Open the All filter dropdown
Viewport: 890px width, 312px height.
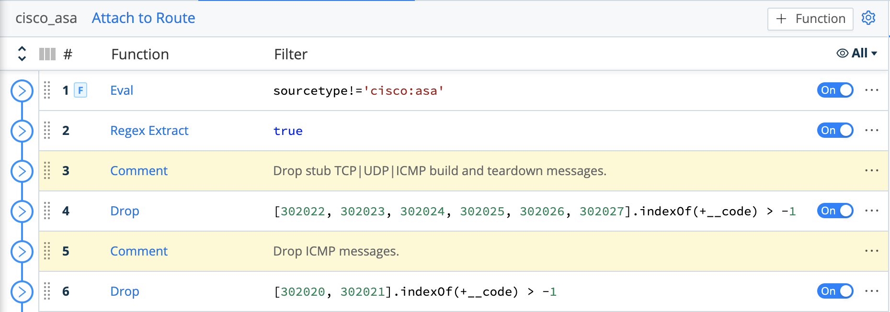[860, 53]
